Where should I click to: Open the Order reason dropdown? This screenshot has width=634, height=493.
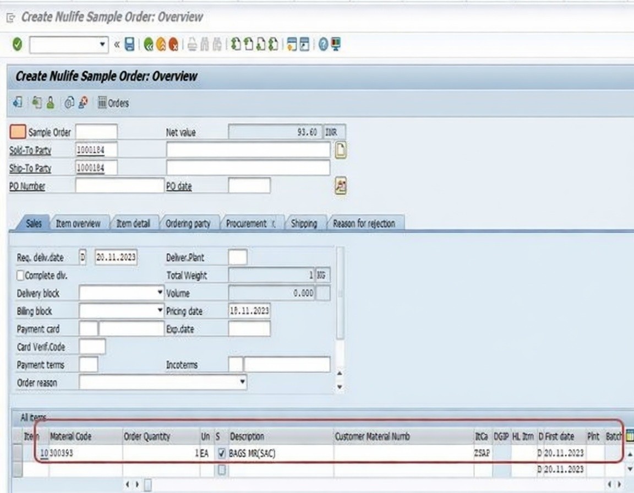243,382
